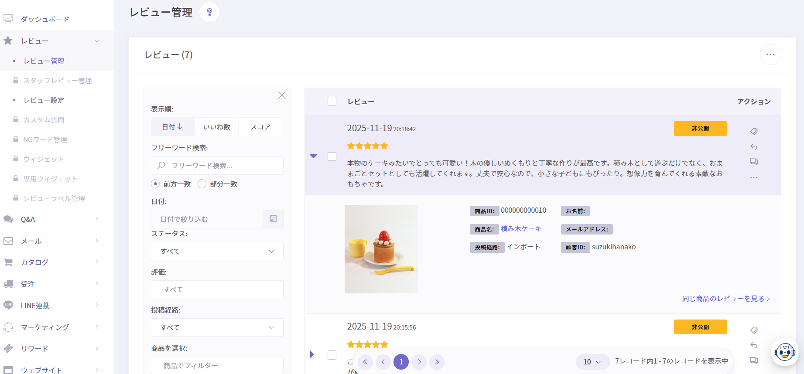Sort reviews by スコア tab
This screenshot has height=374, width=804.
pos(260,127)
